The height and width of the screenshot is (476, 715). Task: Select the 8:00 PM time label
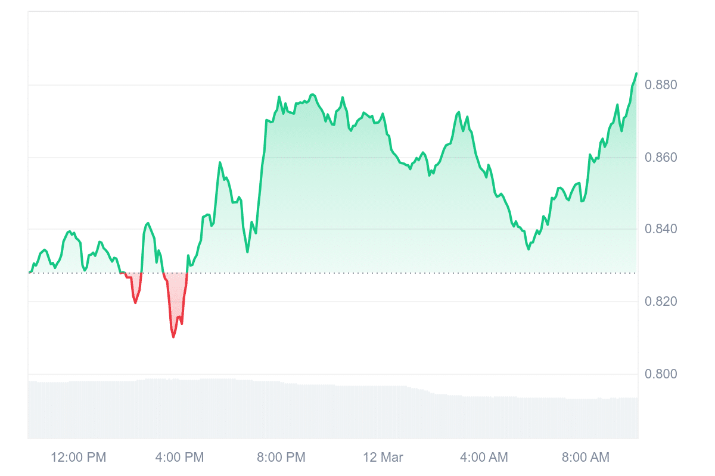281,458
